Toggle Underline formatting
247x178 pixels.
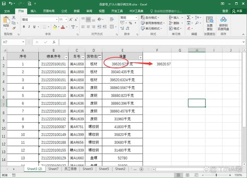click(x=35, y=27)
